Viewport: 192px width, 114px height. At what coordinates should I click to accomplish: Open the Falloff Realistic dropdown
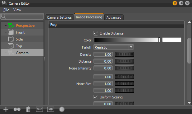click(x=114, y=47)
